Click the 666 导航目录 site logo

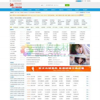point(16,5)
